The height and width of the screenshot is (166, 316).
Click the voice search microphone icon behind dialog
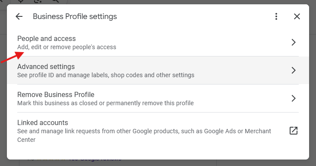21,1
